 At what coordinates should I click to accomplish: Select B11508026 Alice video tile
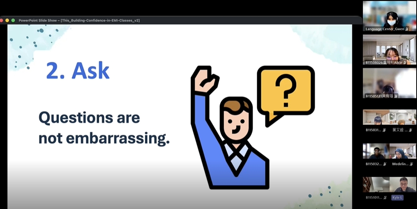[389, 49]
